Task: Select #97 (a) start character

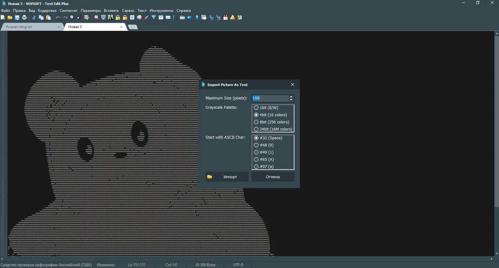Action: [264, 167]
